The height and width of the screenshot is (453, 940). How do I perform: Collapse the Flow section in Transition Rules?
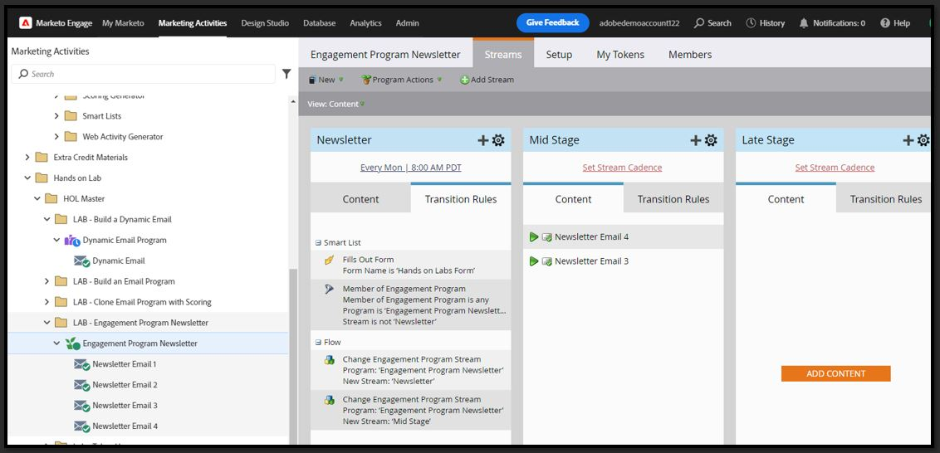(x=318, y=342)
